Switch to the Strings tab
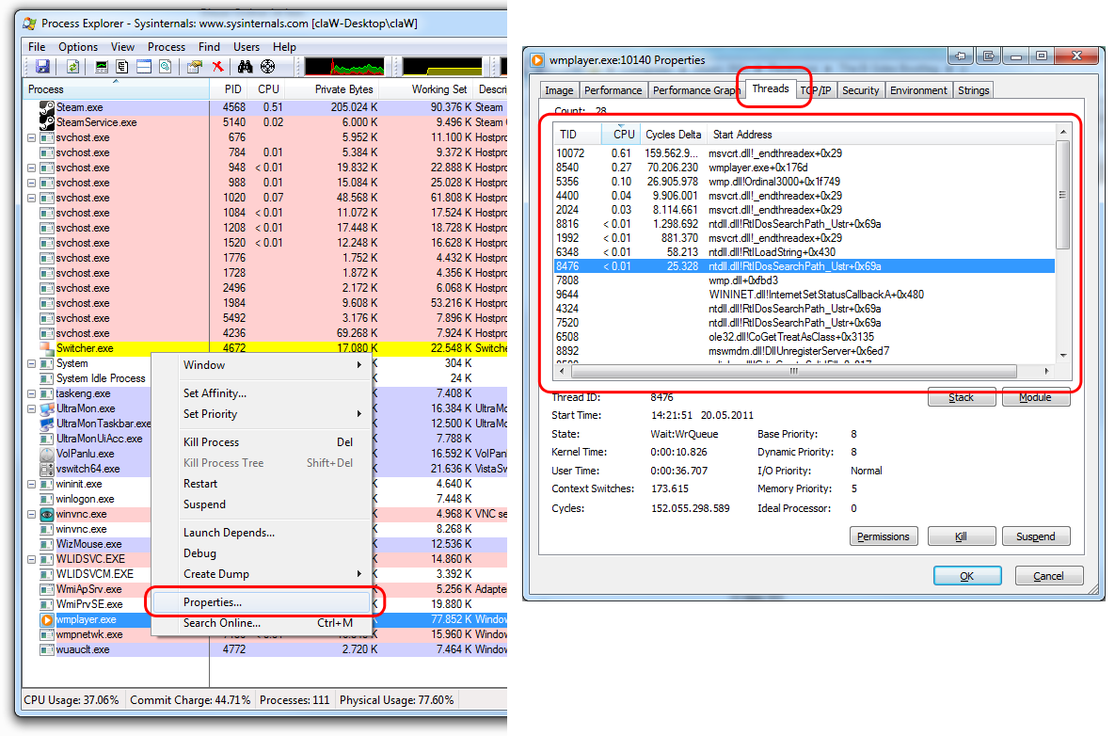 click(973, 90)
